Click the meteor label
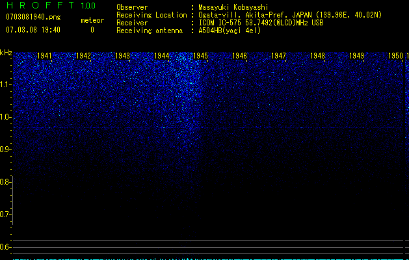Viewport: 409px width, 260px height. pyautogui.click(x=92, y=20)
